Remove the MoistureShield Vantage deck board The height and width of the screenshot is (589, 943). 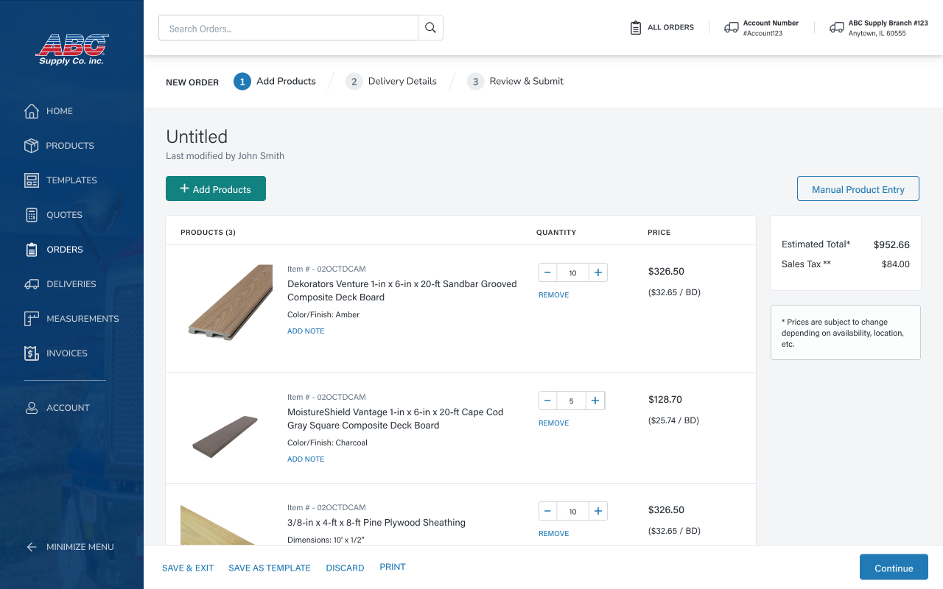coord(554,423)
